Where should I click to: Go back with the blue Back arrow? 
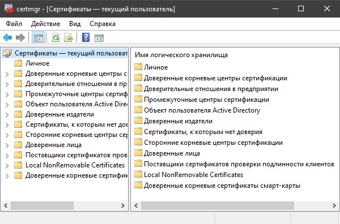pyautogui.click(x=7, y=38)
